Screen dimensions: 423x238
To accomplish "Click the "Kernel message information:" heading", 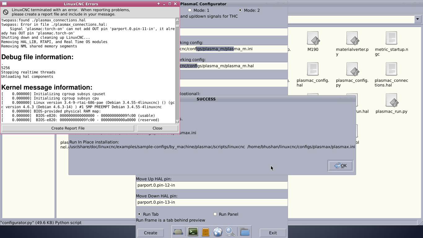I will (47, 87).
